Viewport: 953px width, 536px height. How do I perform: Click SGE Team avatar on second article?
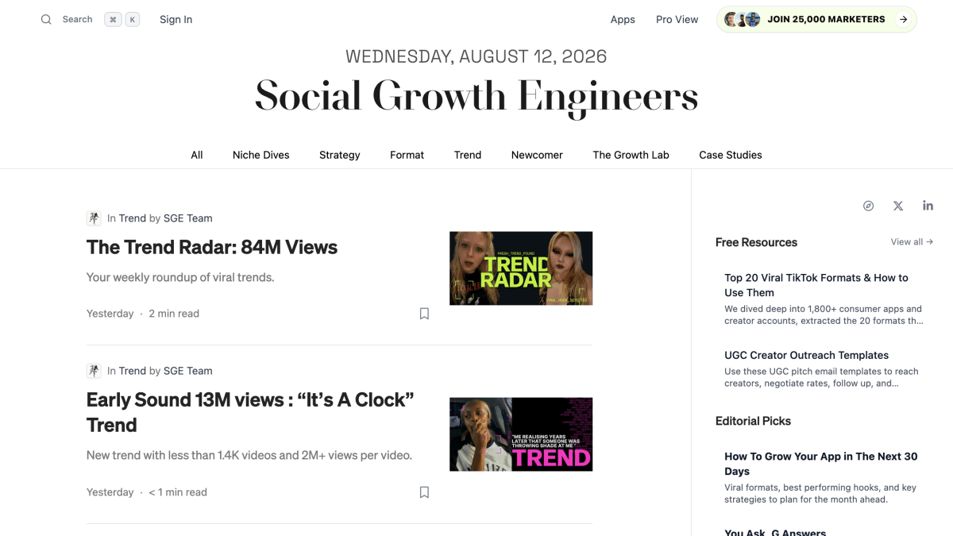pos(94,371)
